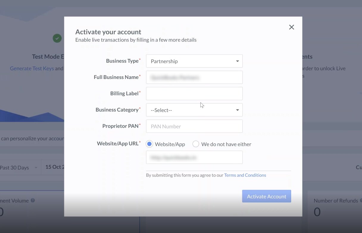Click the Billing Label input field

[194, 93]
